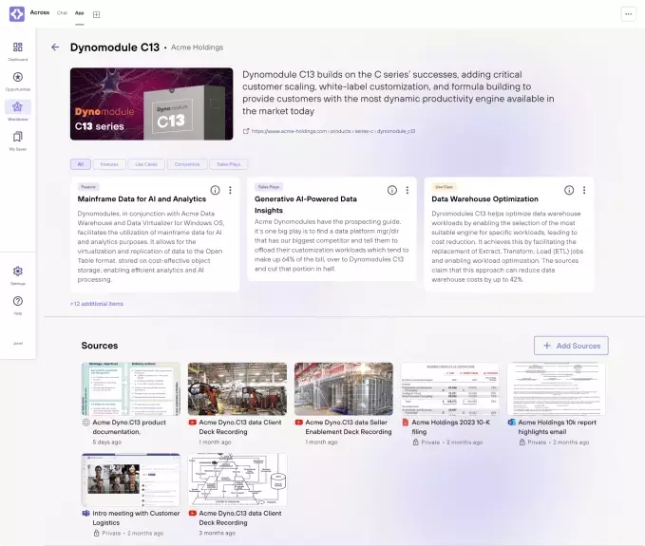Viewport: 645px width, 546px height.
Task: Open the top-right ellipsis menu
Action: (x=628, y=14)
